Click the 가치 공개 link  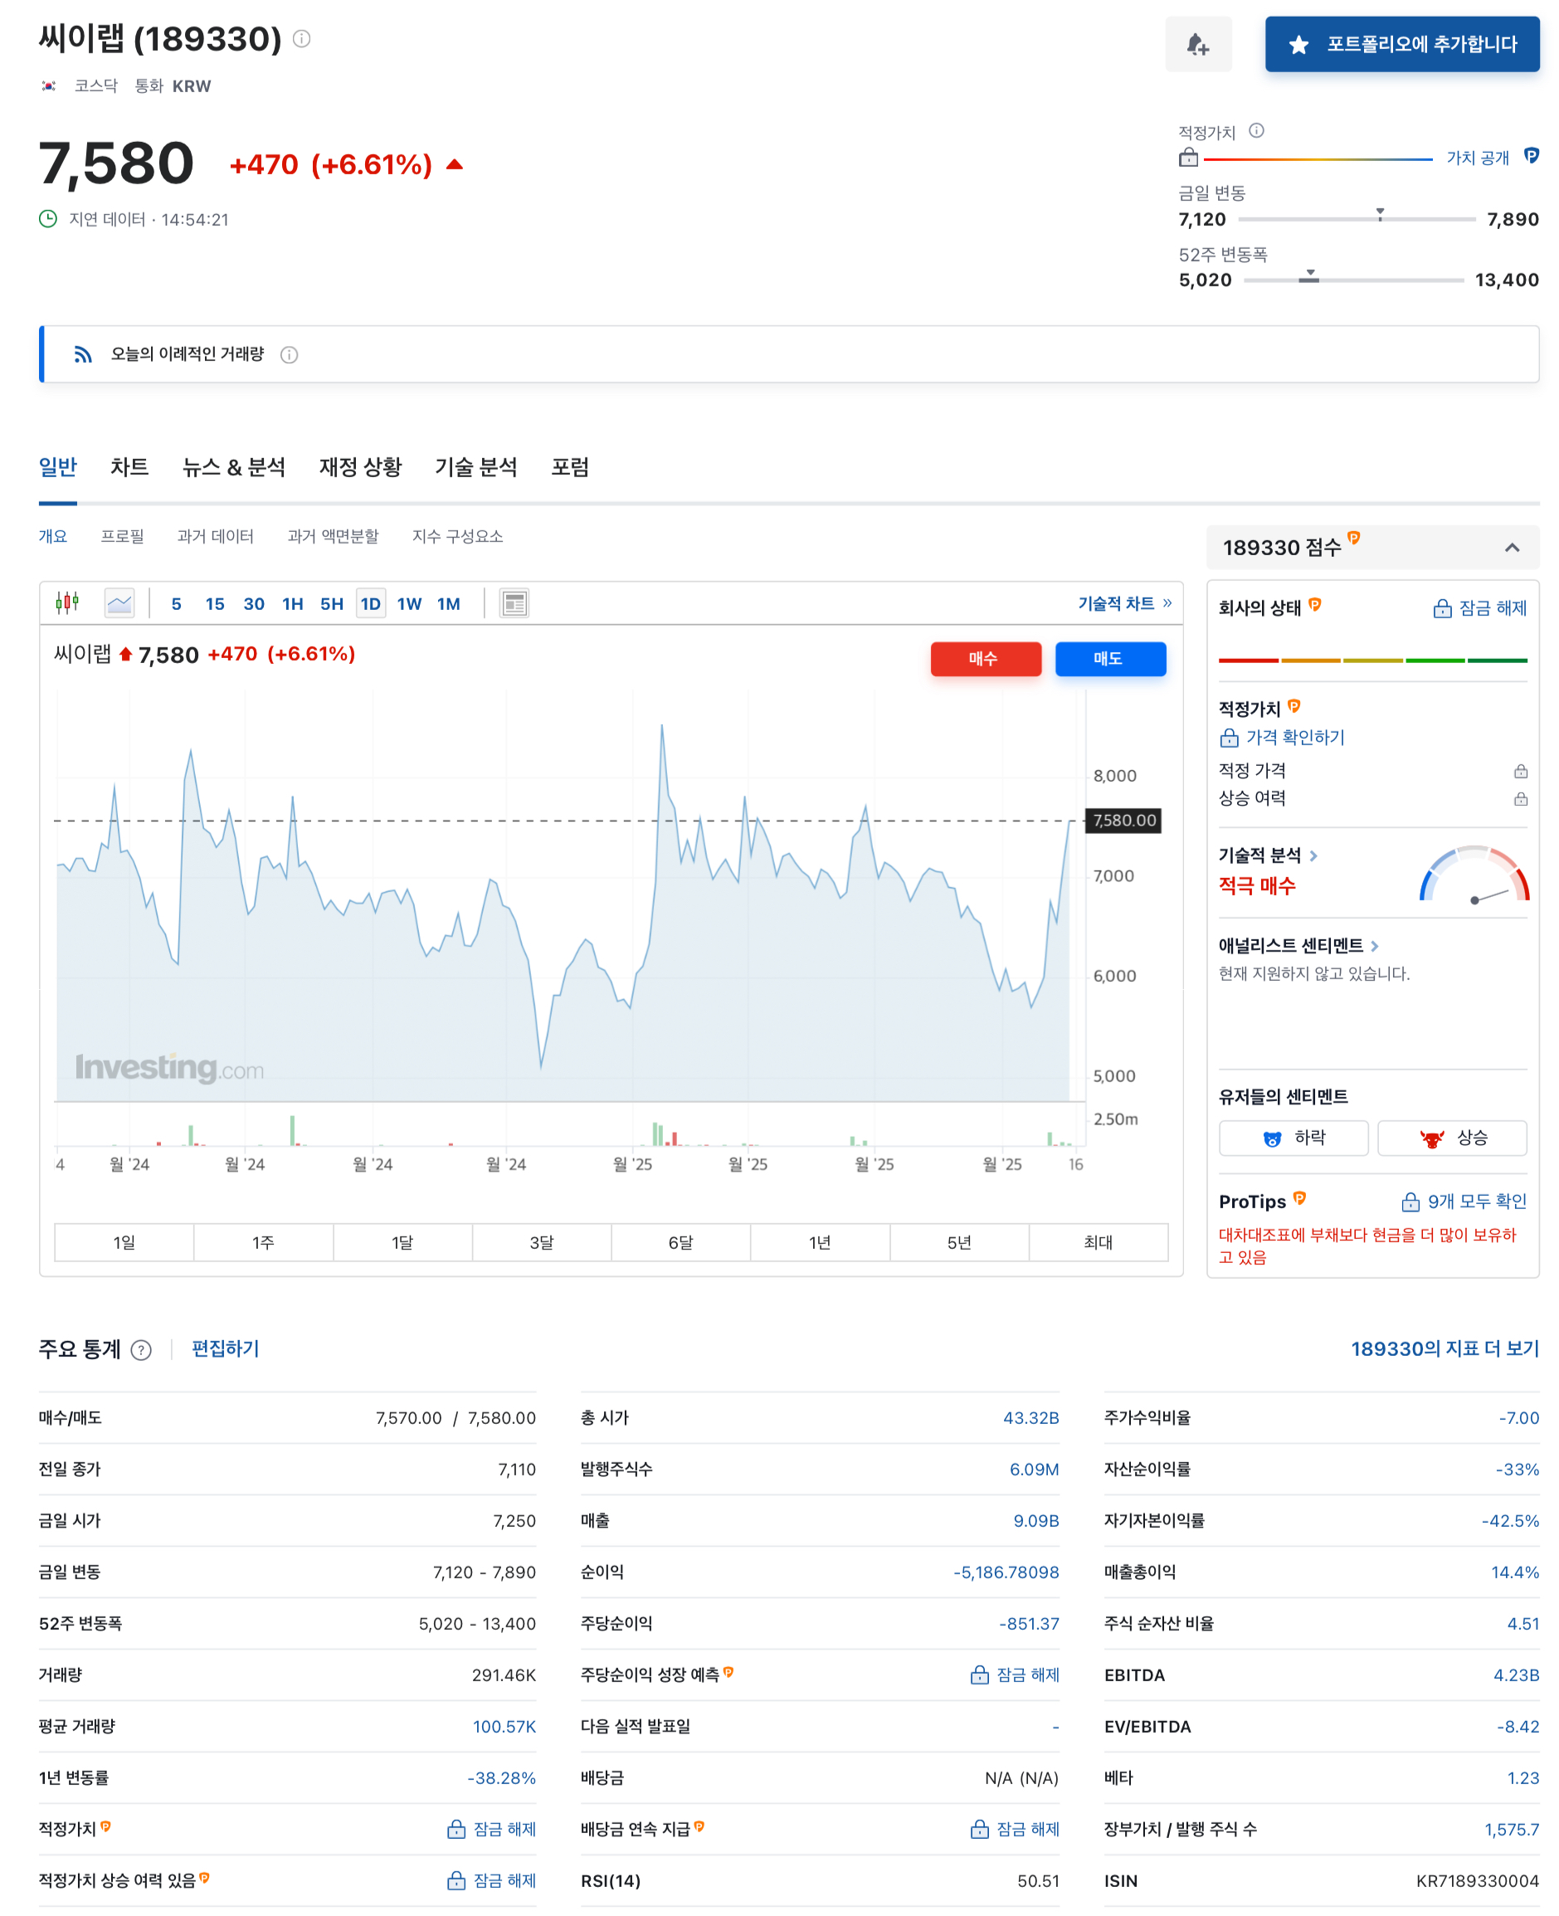coord(1478,157)
